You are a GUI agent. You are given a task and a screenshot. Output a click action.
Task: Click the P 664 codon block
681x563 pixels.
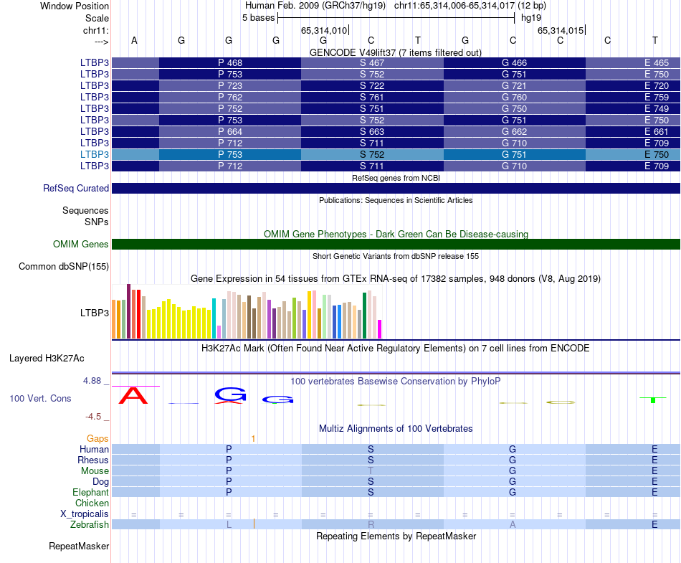click(230, 131)
